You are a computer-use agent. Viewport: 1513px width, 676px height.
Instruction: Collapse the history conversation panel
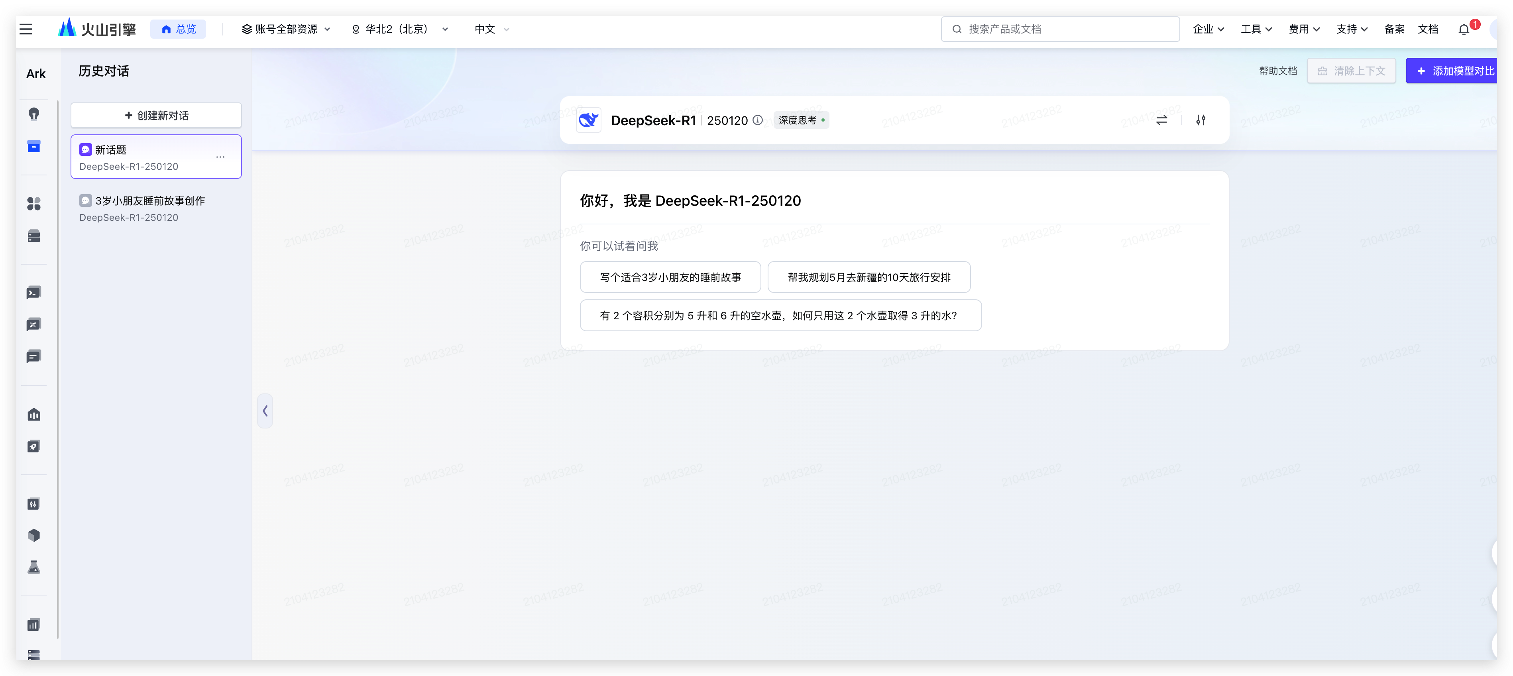(265, 411)
